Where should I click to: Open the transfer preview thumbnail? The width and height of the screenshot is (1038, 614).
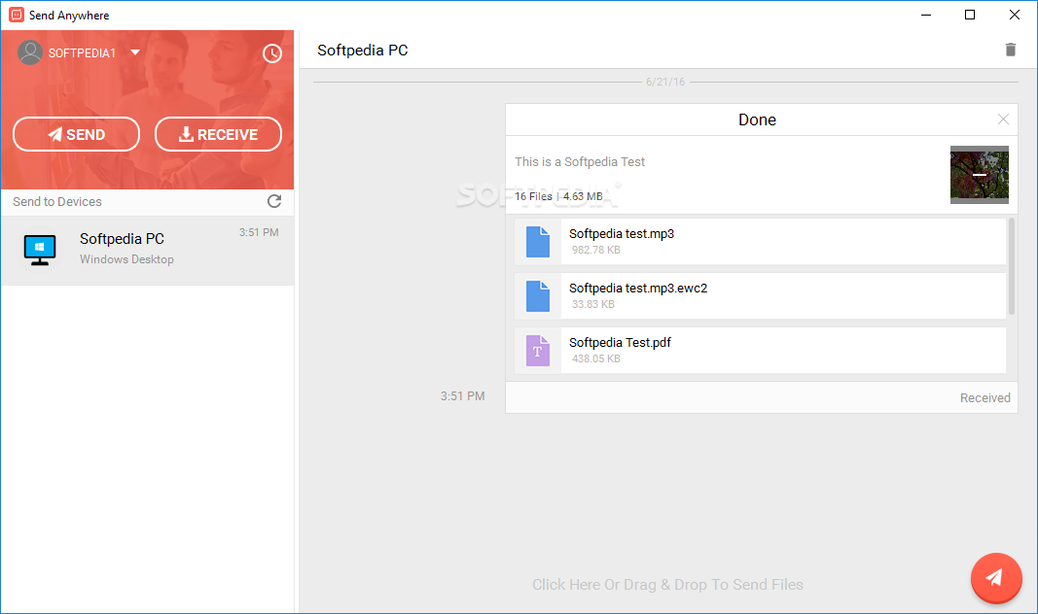[979, 175]
